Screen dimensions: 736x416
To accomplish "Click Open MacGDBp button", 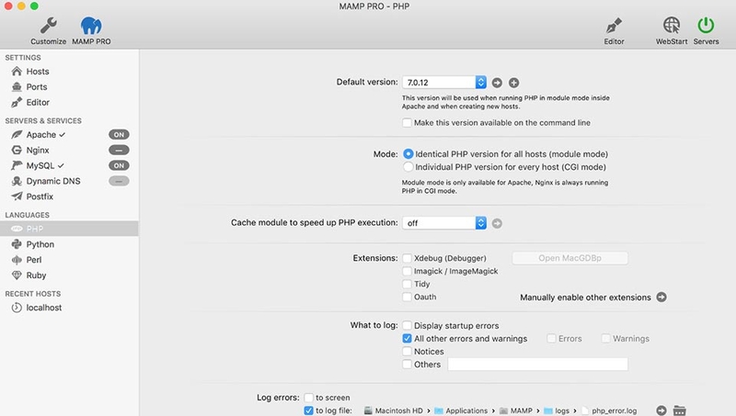I will click(x=569, y=258).
